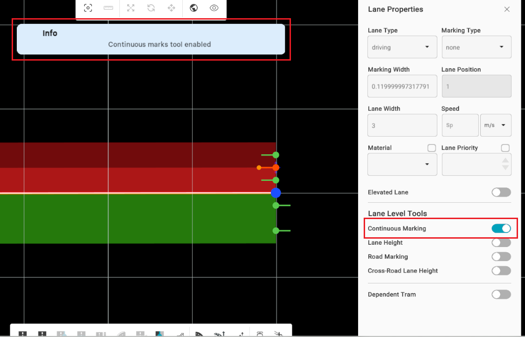The height and width of the screenshot is (337, 525).
Task: Open the Lane Type dropdown
Action: tap(402, 47)
